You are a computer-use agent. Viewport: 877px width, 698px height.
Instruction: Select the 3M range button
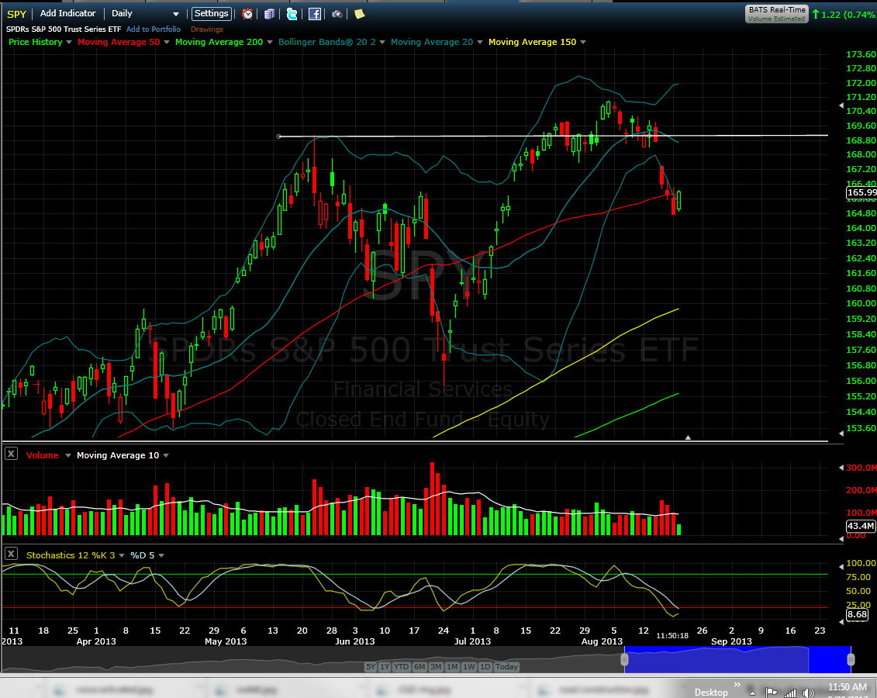[x=437, y=667]
